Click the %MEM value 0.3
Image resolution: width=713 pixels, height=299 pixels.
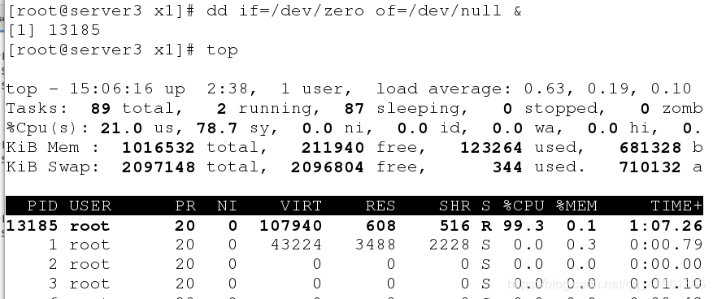point(581,245)
